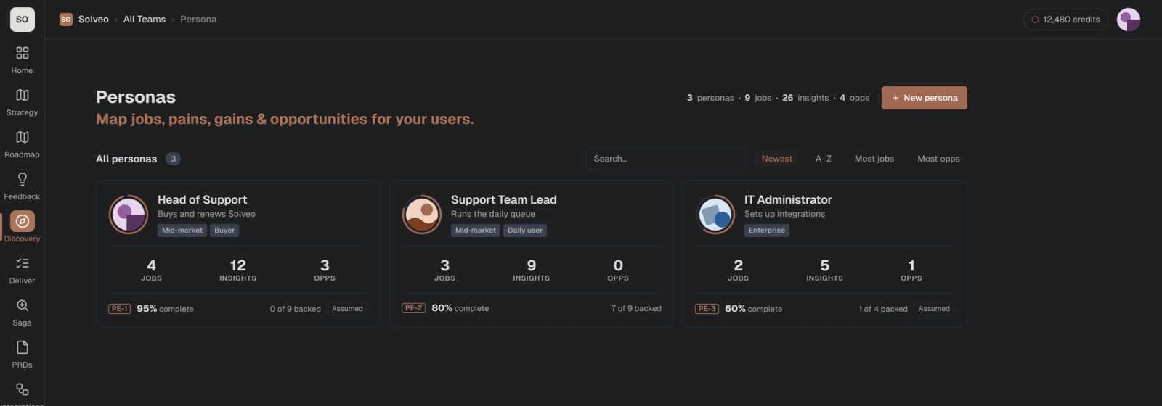Click "60% complete" on IT Administrator

point(753,309)
